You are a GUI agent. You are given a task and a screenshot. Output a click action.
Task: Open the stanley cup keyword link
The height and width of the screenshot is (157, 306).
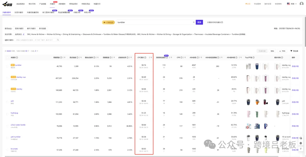pos(21,77)
